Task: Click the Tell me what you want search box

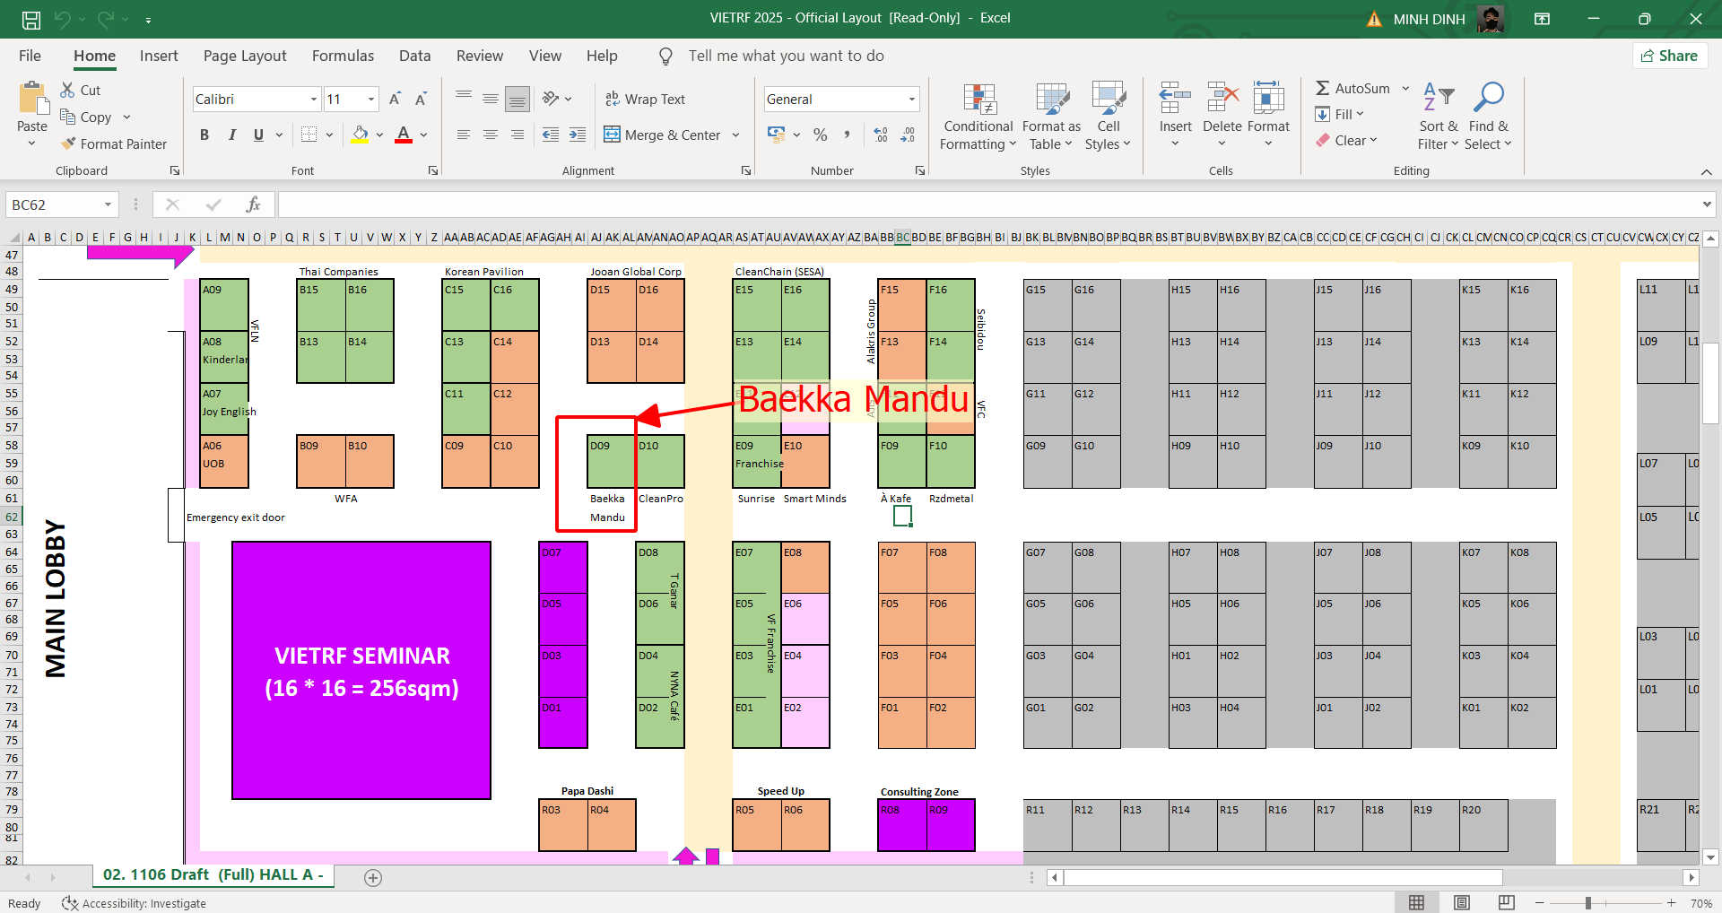Action: (786, 56)
